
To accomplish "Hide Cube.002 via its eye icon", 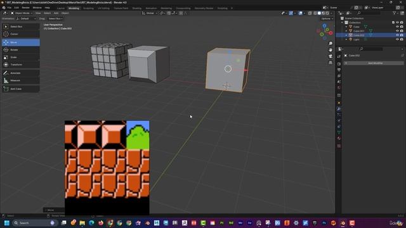I will point(398,35).
